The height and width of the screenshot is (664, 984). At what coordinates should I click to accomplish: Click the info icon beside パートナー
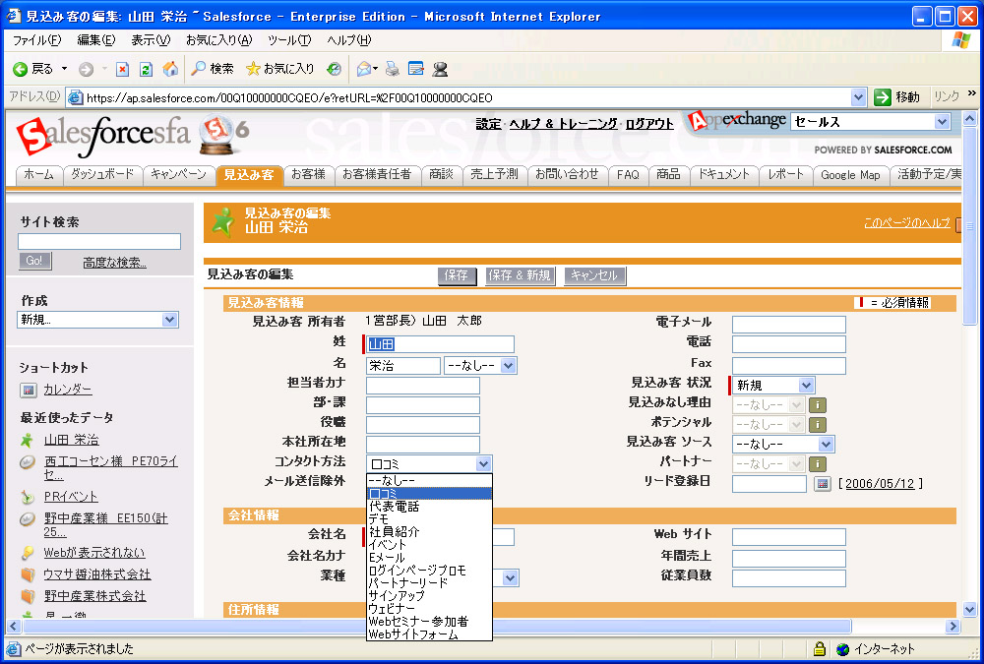coord(817,464)
